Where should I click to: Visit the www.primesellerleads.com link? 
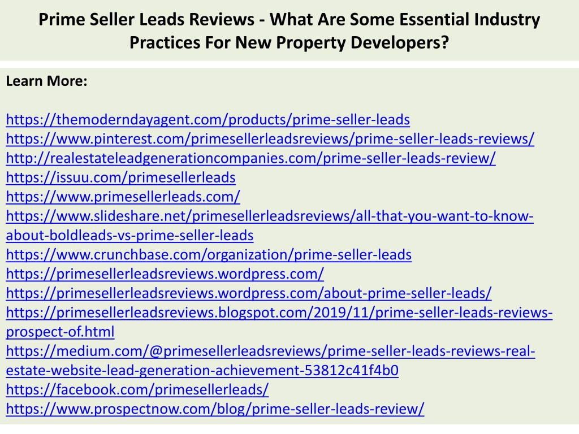(x=123, y=197)
